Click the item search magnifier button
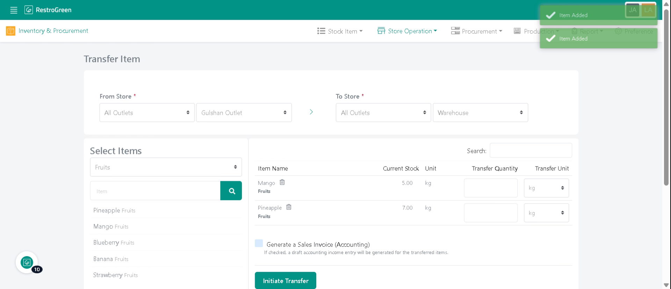Screen dimensions: 671x289 tap(231, 191)
